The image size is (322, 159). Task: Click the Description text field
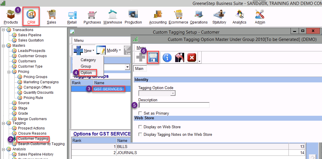(174, 105)
